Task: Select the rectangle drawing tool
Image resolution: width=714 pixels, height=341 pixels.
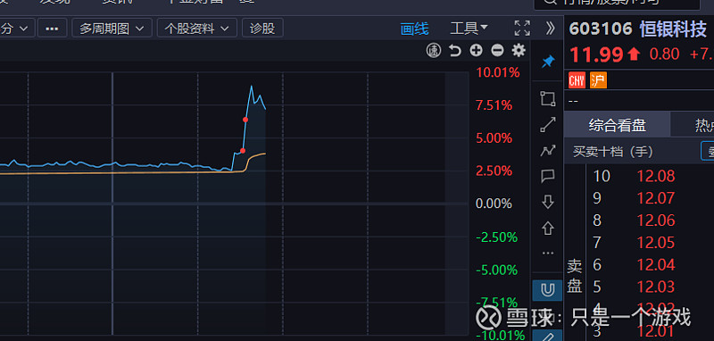Action: click(x=548, y=99)
